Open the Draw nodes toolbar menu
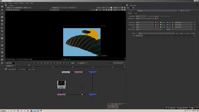 [2, 10]
